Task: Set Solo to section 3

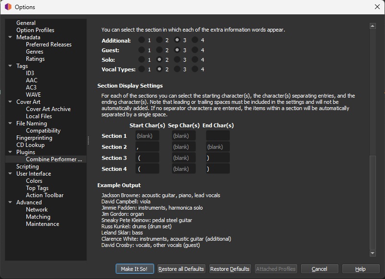Action: click(x=177, y=60)
